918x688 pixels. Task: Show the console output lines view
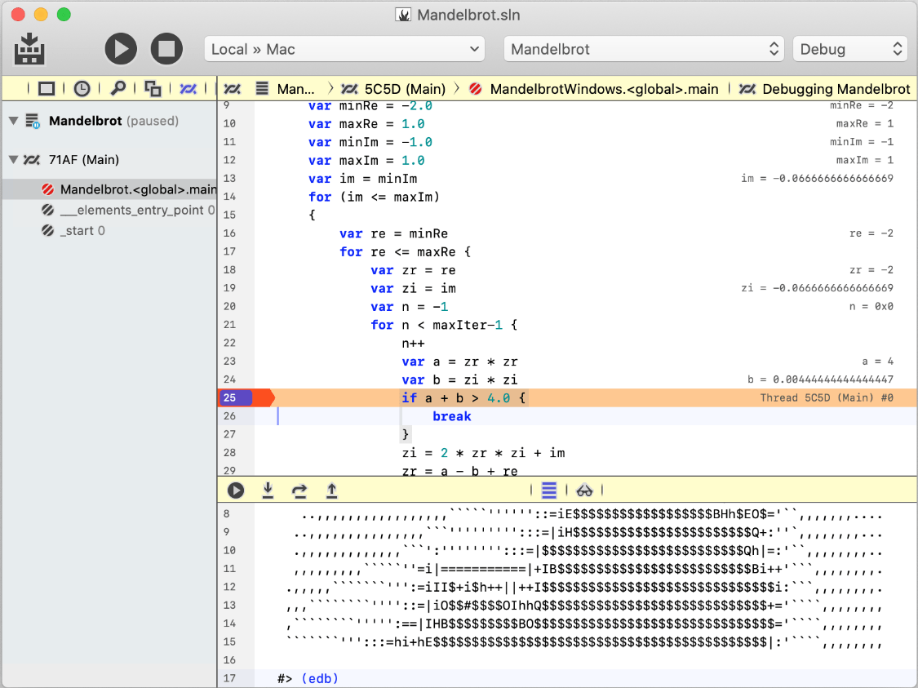pyautogui.click(x=549, y=490)
